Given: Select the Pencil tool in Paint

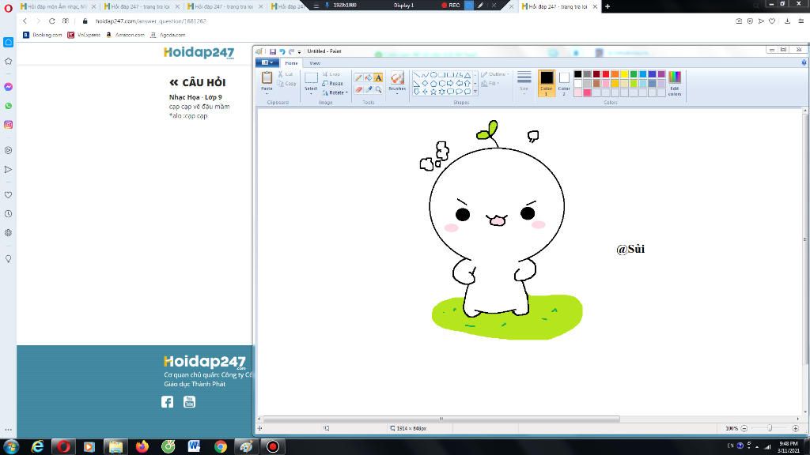Looking at the screenshot, I should click(x=358, y=78).
